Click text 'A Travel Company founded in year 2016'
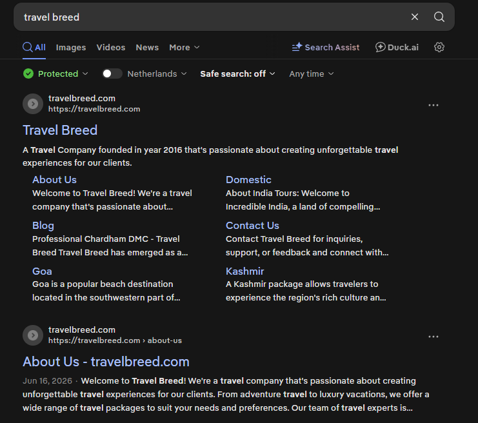This screenshot has width=478, height=423. (102, 150)
